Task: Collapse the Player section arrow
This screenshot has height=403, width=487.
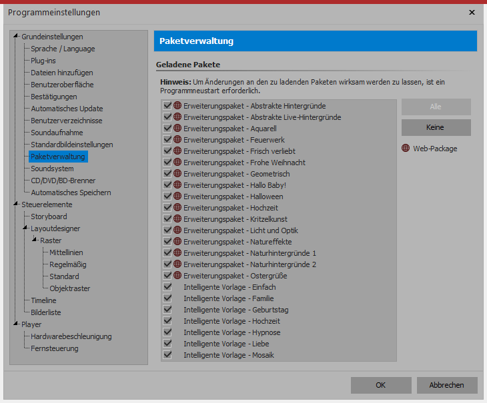Action: pos(16,324)
